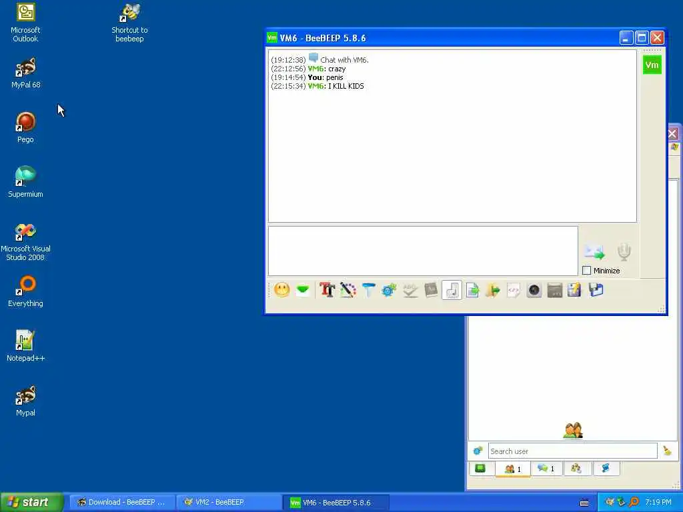Select the Everything desktop icon
Viewport: 683px width, 512px height.
click(25, 291)
